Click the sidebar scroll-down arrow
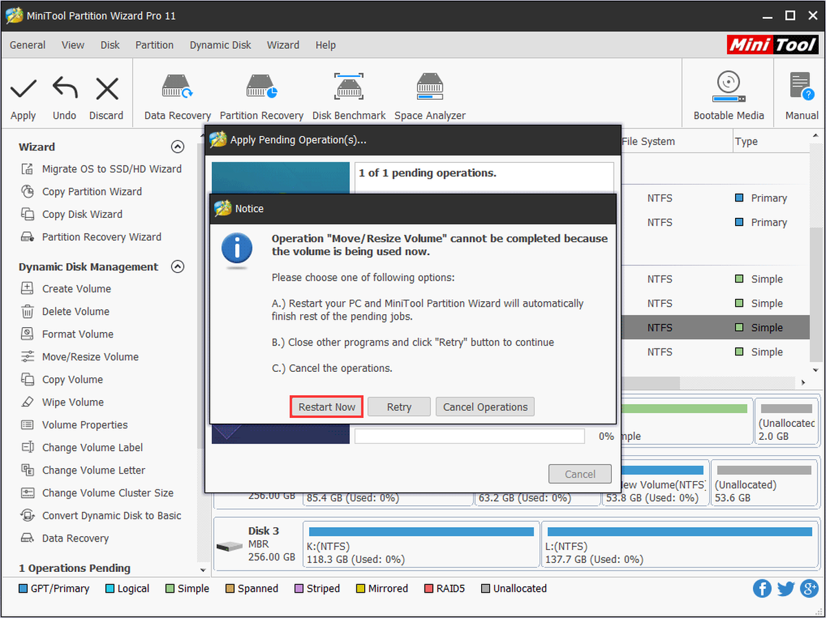The height and width of the screenshot is (618, 826). 202,571
